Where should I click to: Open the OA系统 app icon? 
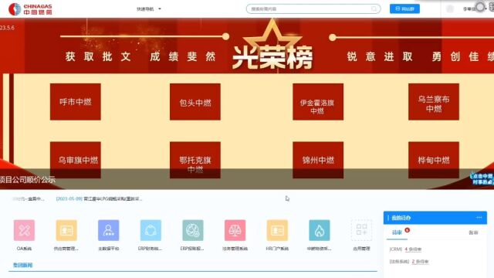[24, 230]
